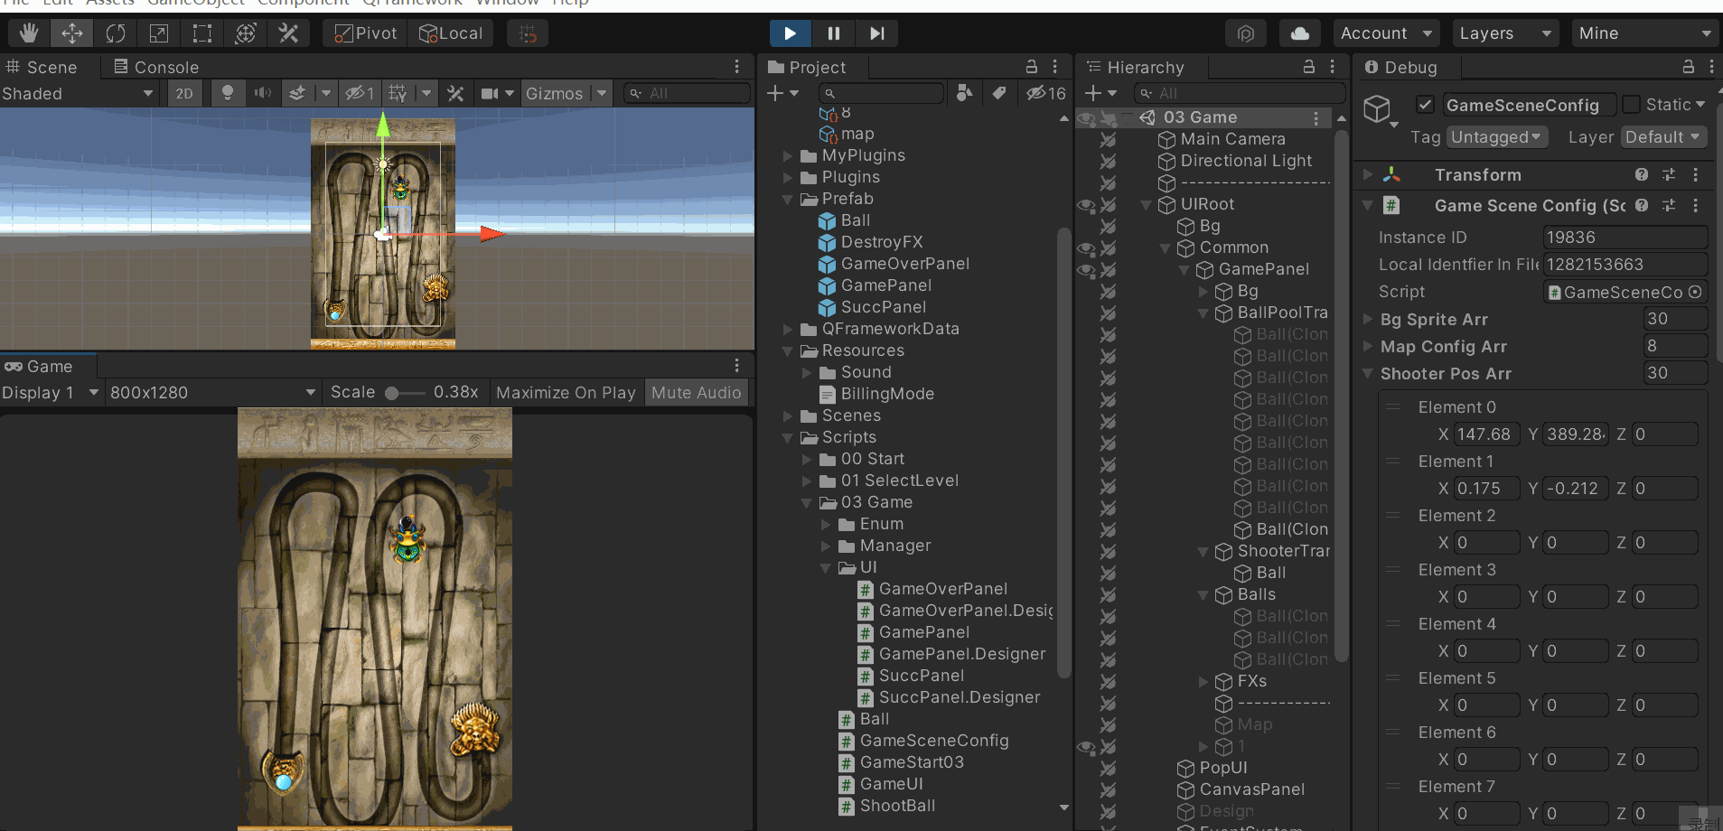Screen dimensions: 1723x831
Task: Select the Scale tool
Action: 159,33
